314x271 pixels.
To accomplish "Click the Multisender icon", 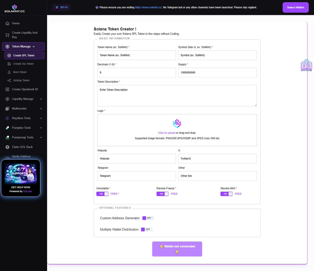I will pyautogui.click(x=7, y=109).
